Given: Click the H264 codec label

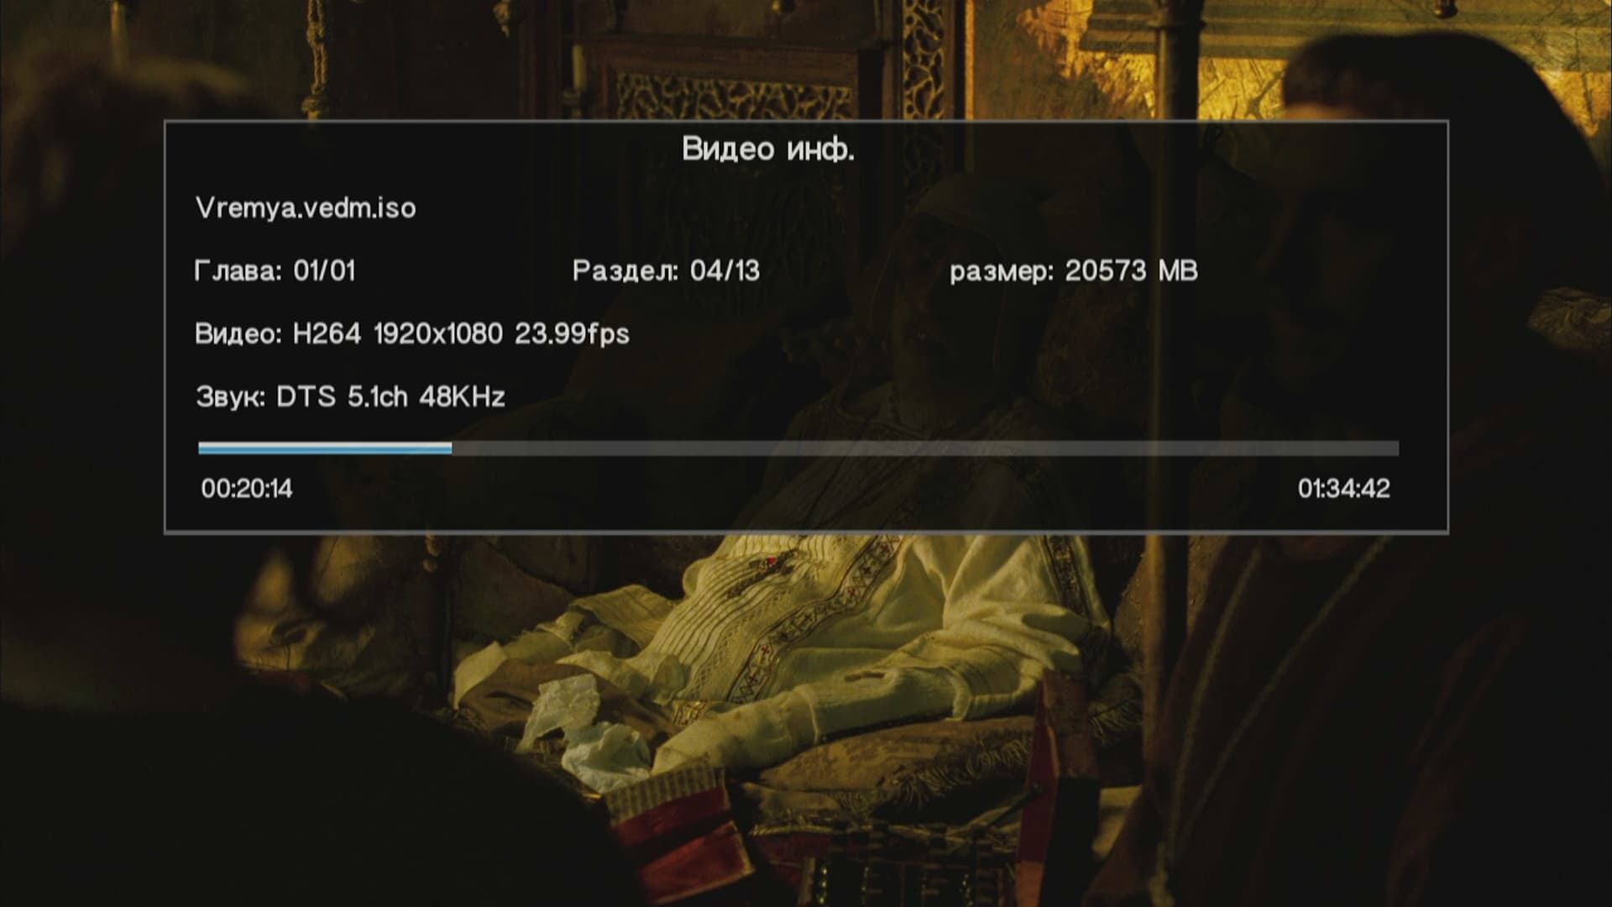Looking at the screenshot, I should coord(327,334).
